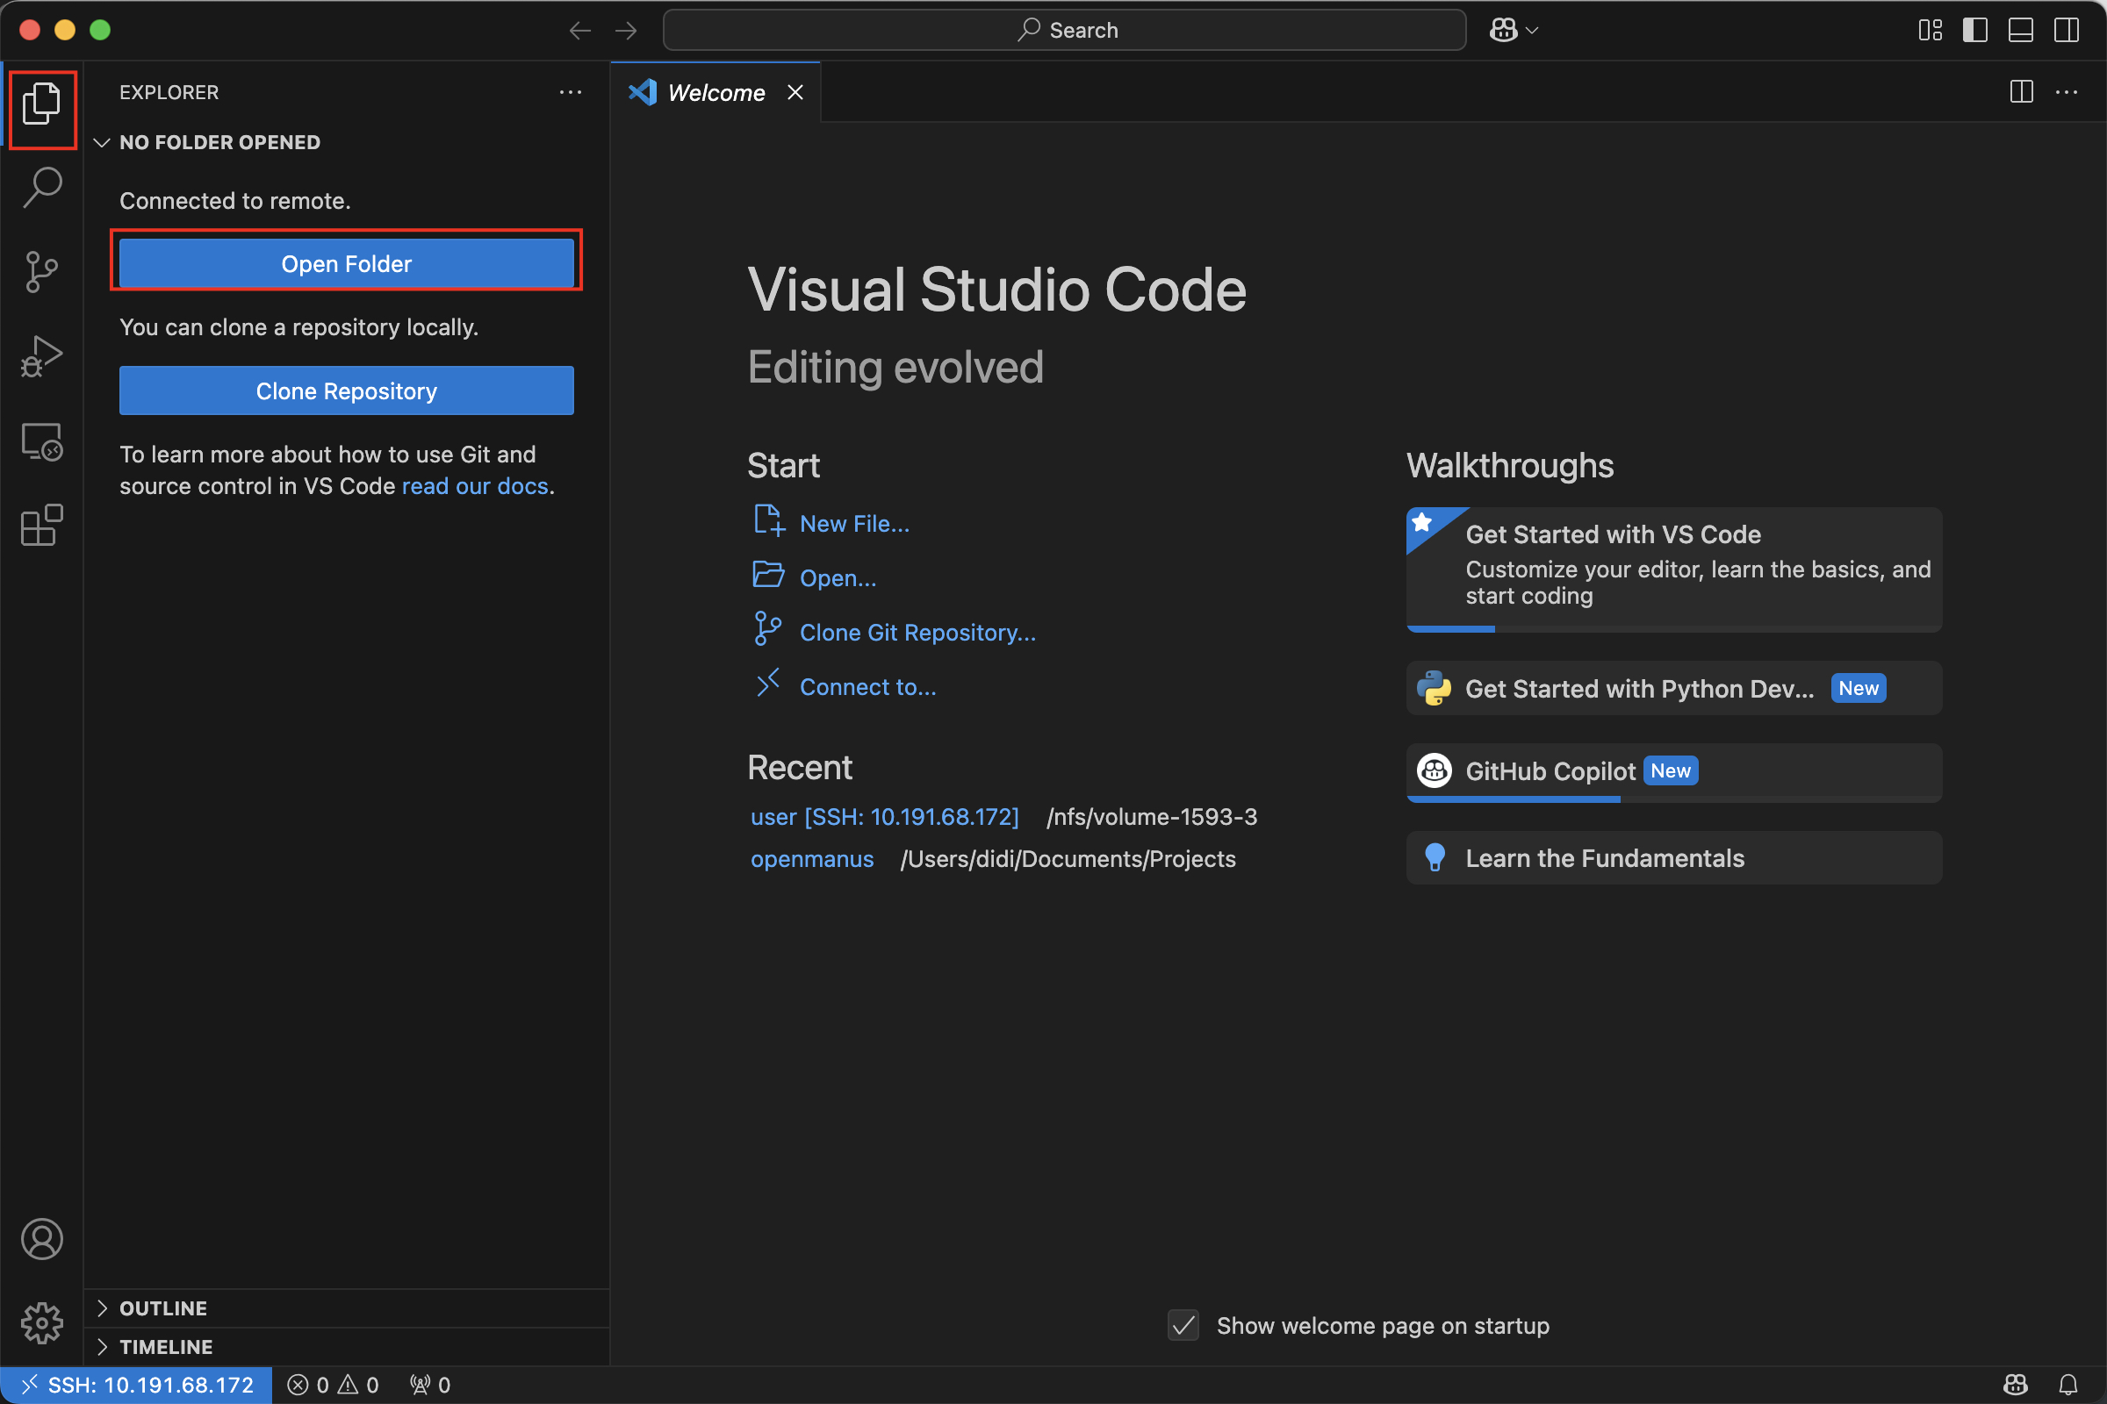Viewport: 2107px width, 1404px height.
Task: Open the Explorer view in activity bar
Action: 41,104
